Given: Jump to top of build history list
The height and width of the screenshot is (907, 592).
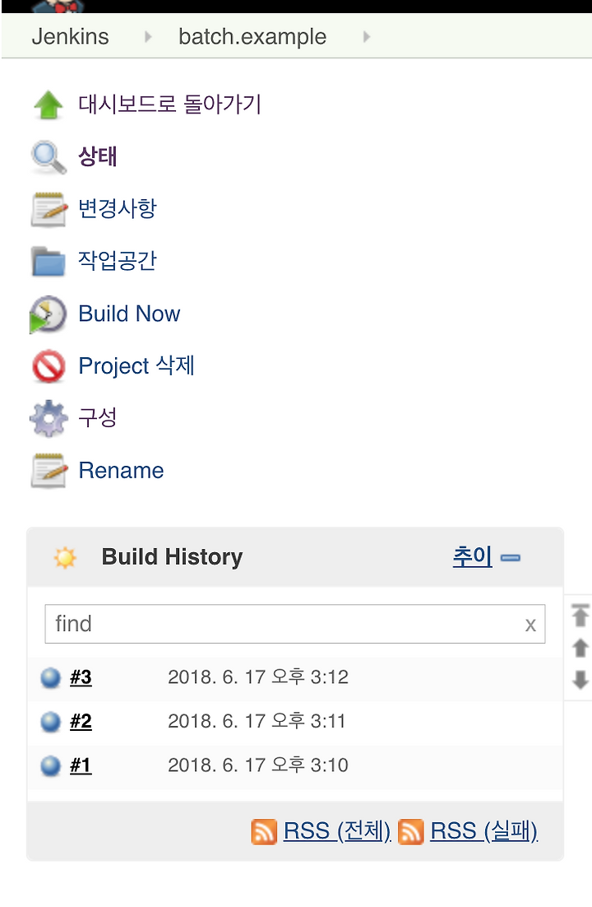Looking at the screenshot, I should tap(580, 615).
